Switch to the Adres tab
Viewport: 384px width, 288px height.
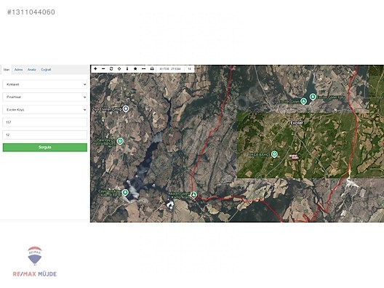point(18,70)
